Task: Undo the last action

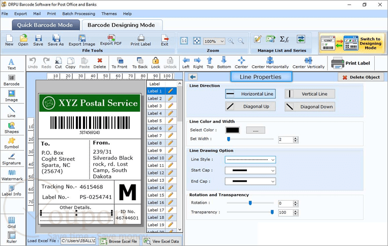Action: coord(33,63)
